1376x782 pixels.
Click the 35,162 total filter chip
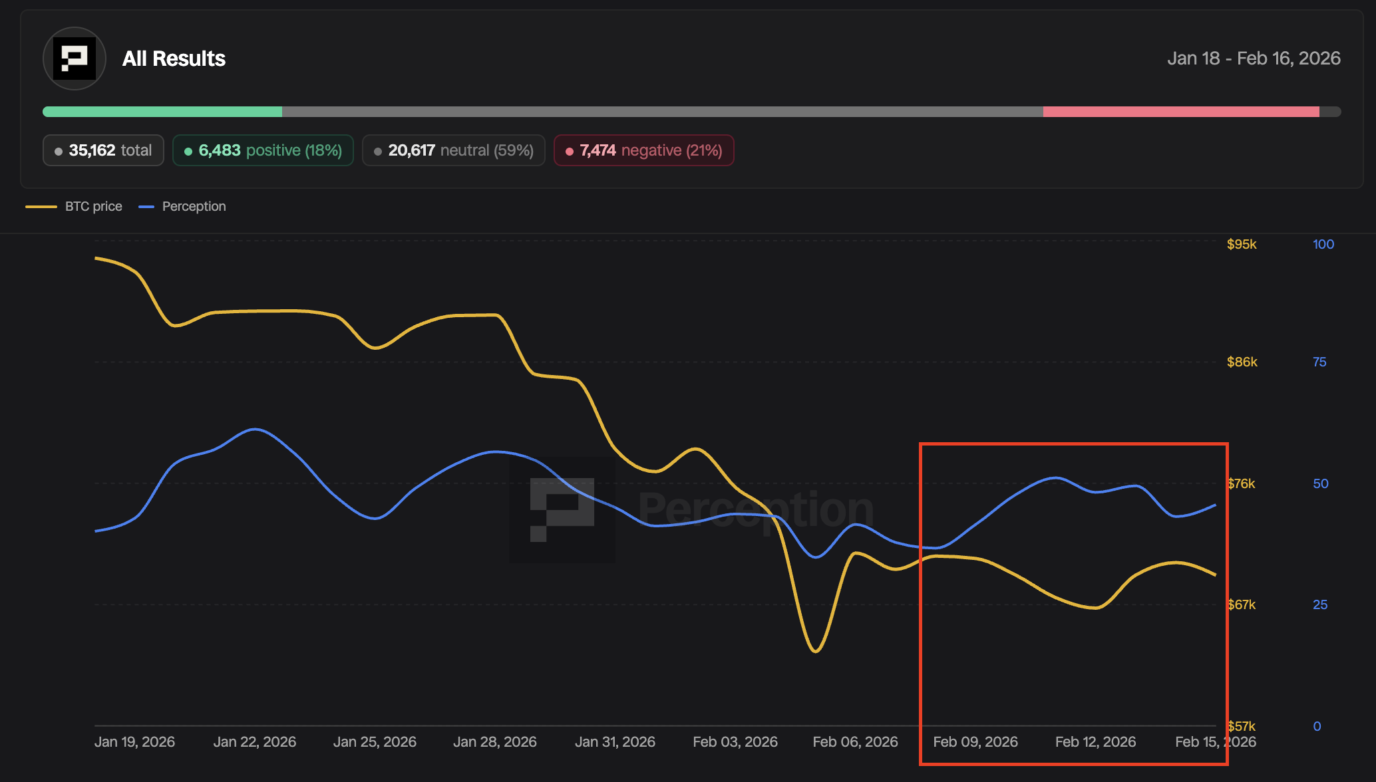coord(103,150)
